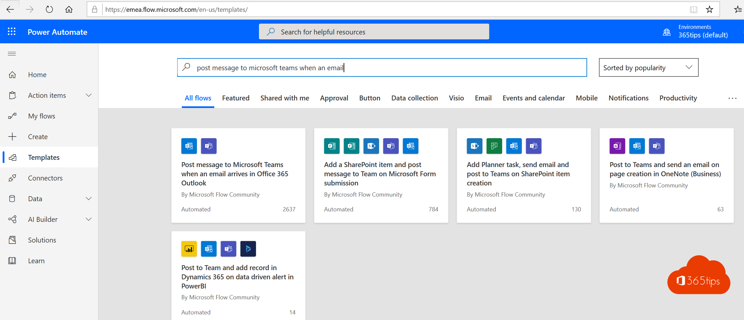The image size is (744, 320).
Task: Open 365tips (default) environment selector
Action: coord(703,32)
